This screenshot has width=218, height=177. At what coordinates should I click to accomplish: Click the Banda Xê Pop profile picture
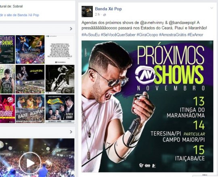[87, 11]
